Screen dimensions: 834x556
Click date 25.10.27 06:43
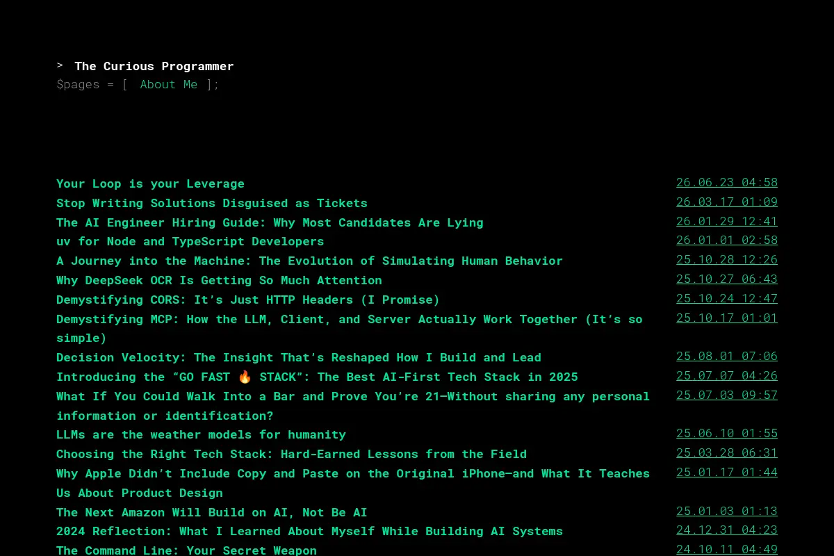coord(727,279)
